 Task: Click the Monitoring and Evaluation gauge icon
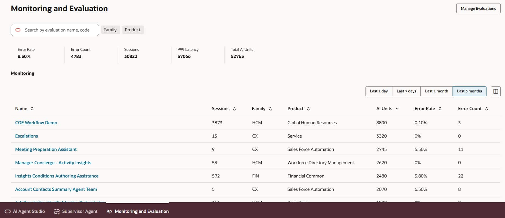pyautogui.click(x=109, y=211)
